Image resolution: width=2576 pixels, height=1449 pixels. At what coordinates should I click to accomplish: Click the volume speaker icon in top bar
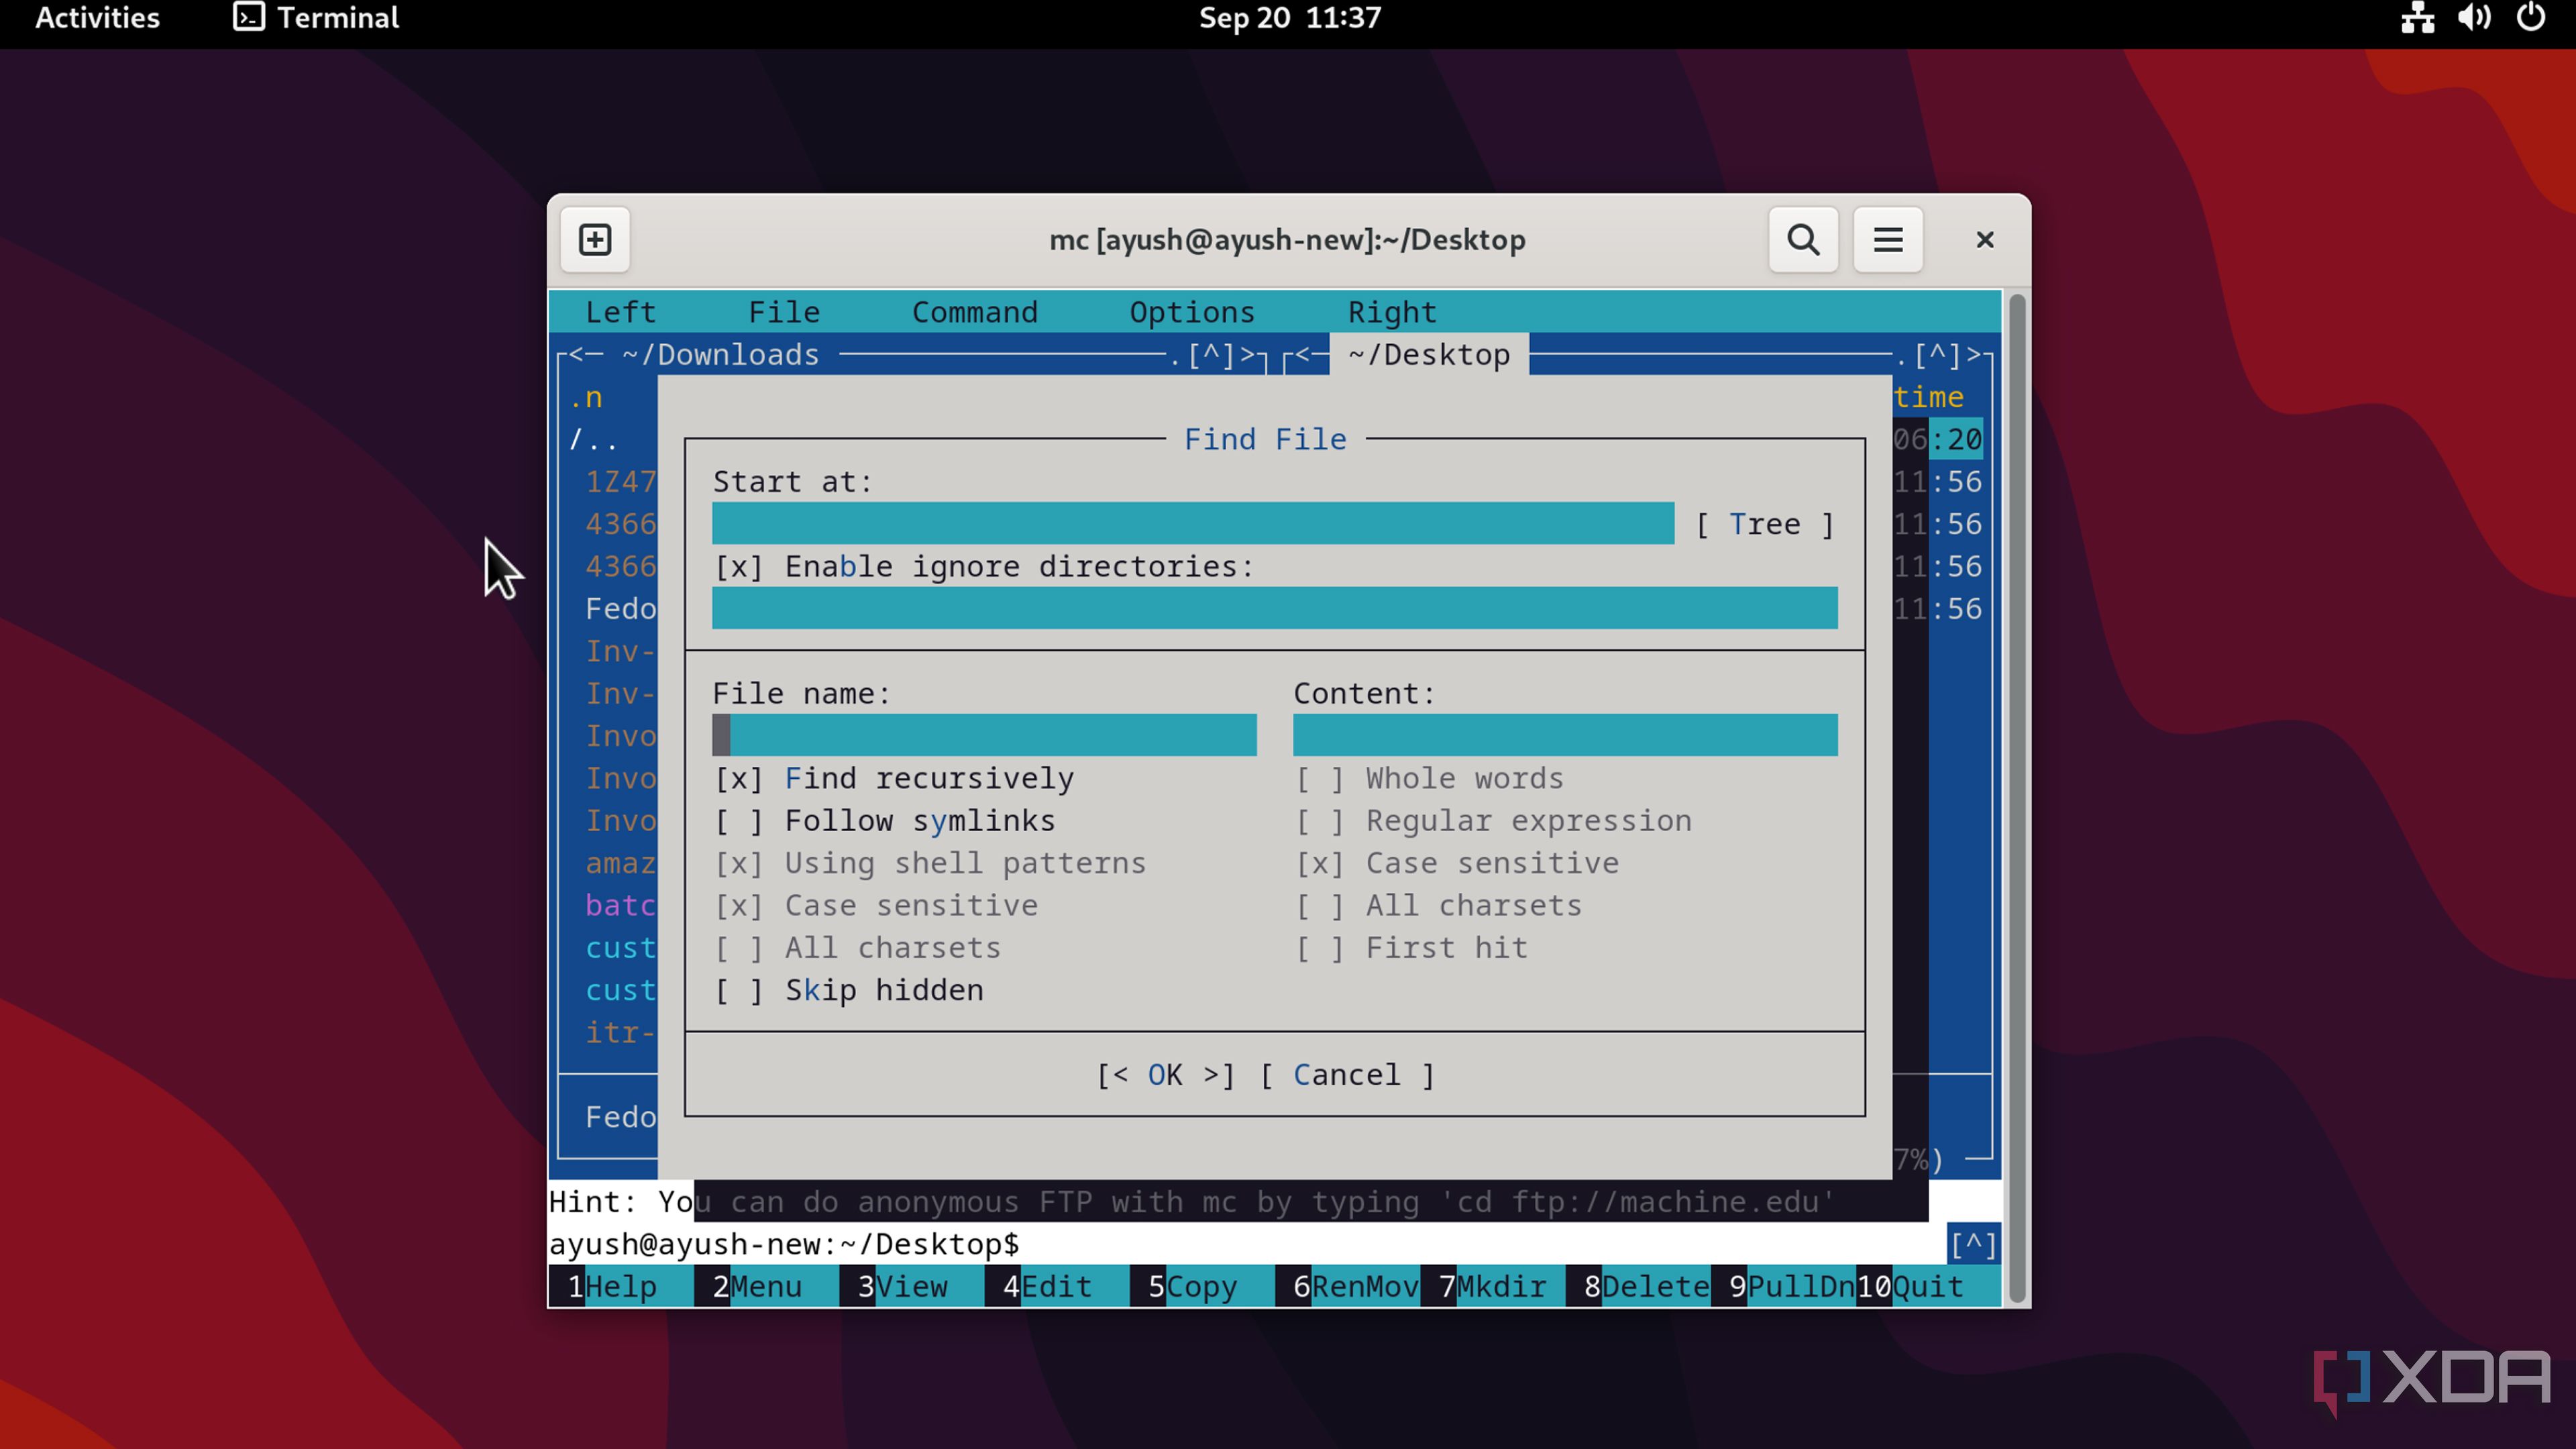[2474, 18]
